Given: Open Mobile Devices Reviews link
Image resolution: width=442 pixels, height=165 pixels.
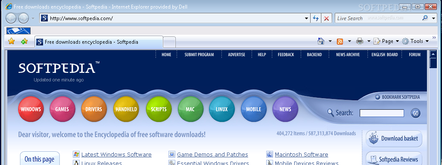Looking at the screenshot, I should coord(306,163).
